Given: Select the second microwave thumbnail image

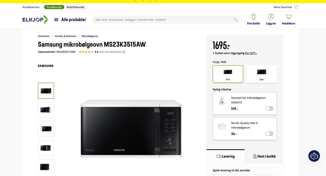Looking at the screenshot, I should [x=46, y=110].
